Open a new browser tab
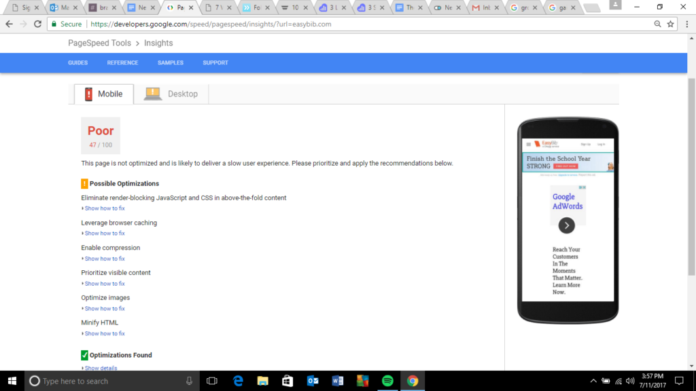 592,7
